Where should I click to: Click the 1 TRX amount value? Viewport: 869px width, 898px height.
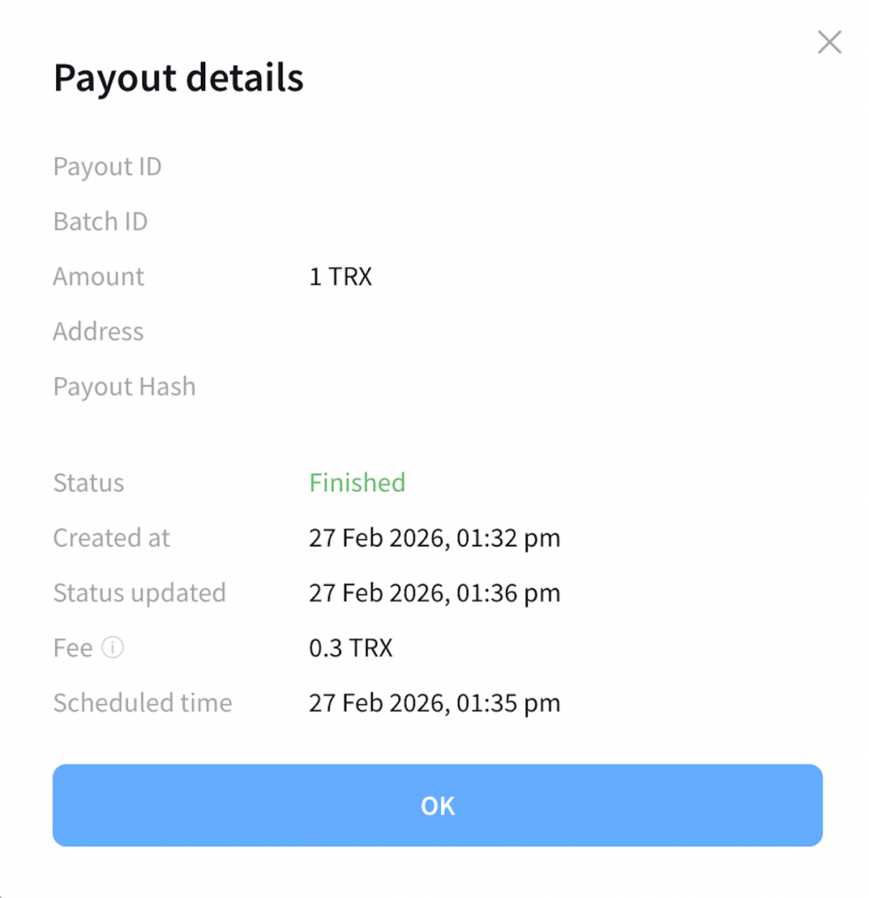tap(340, 277)
